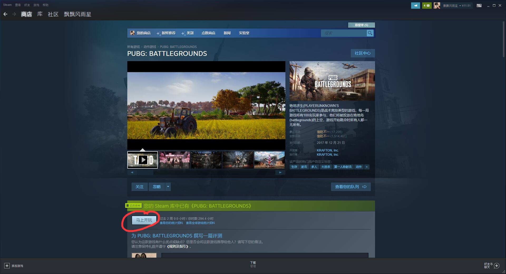This screenshot has width=506, height=274.
Task: Open the 查看 menu
Action: (18, 5)
